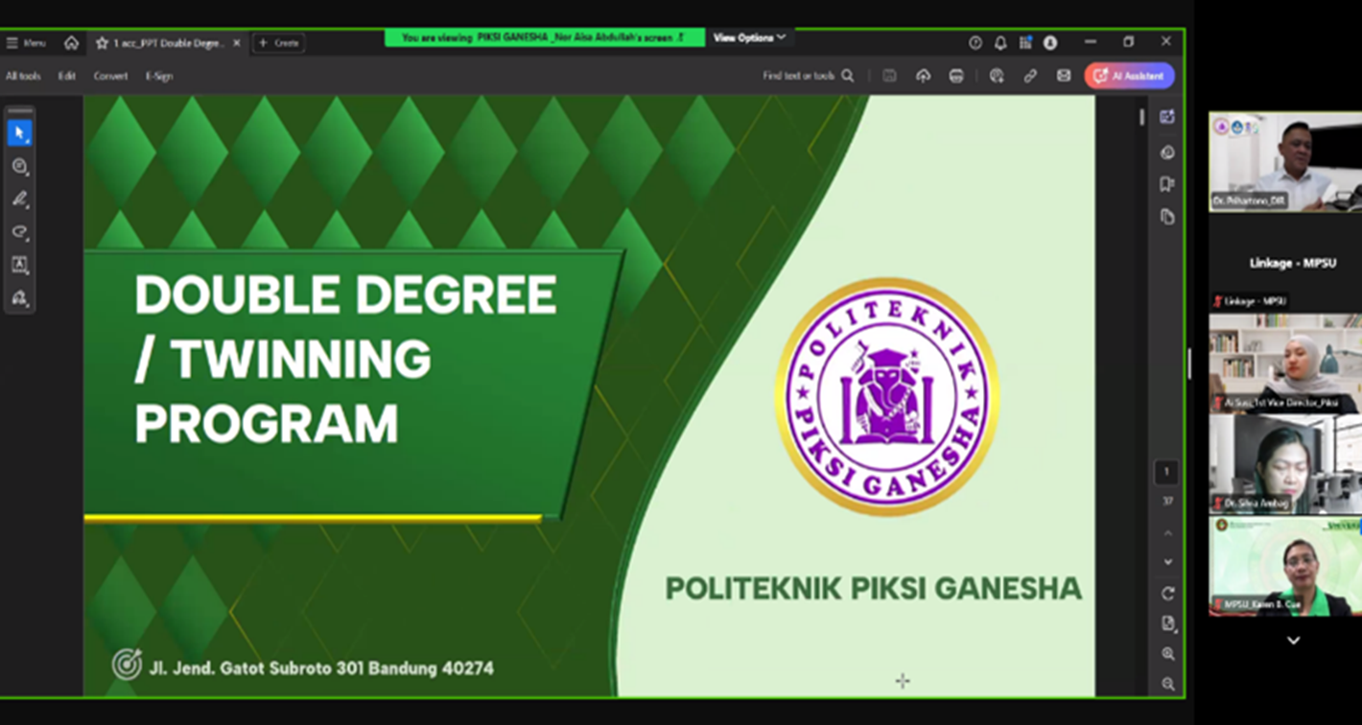Close the acc_PPT Double Degree tab
1362x725 pixels.
coord(237,43)
